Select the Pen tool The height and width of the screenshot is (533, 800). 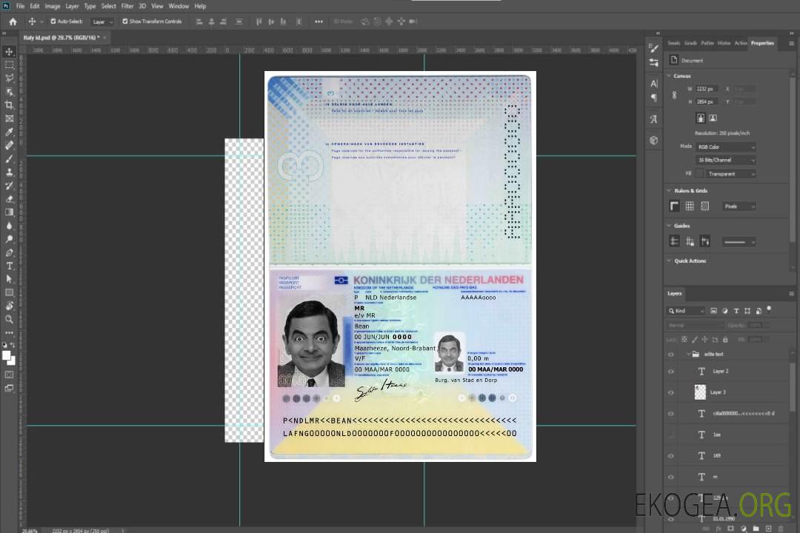tap(9, 252)
